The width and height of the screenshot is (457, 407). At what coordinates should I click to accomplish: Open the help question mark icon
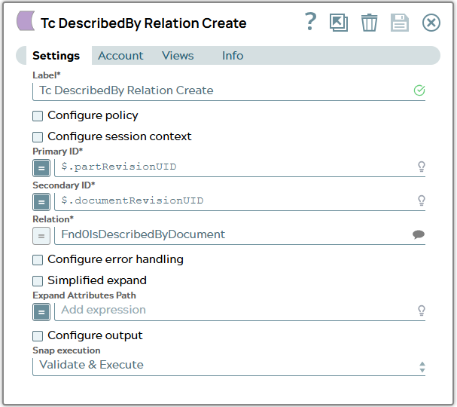point(310,22)
